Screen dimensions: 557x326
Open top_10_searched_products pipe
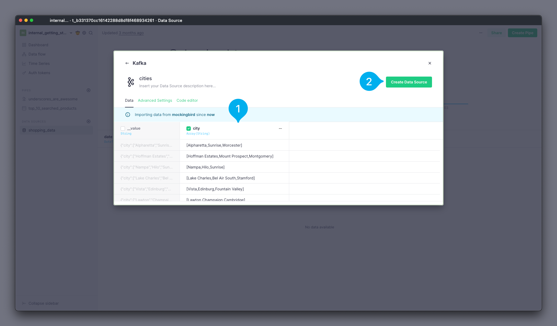coord(52,108)
